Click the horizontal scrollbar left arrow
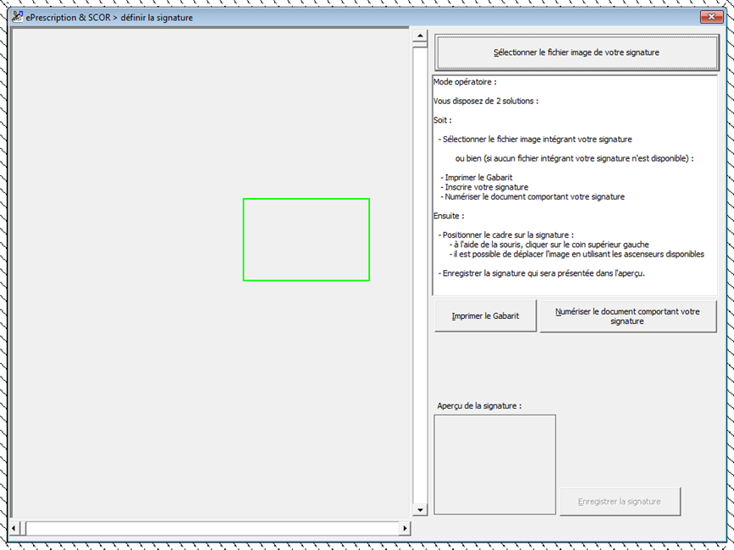Image resolution: width=734 pixels, height=550 pixels. (x=14, y=528)
